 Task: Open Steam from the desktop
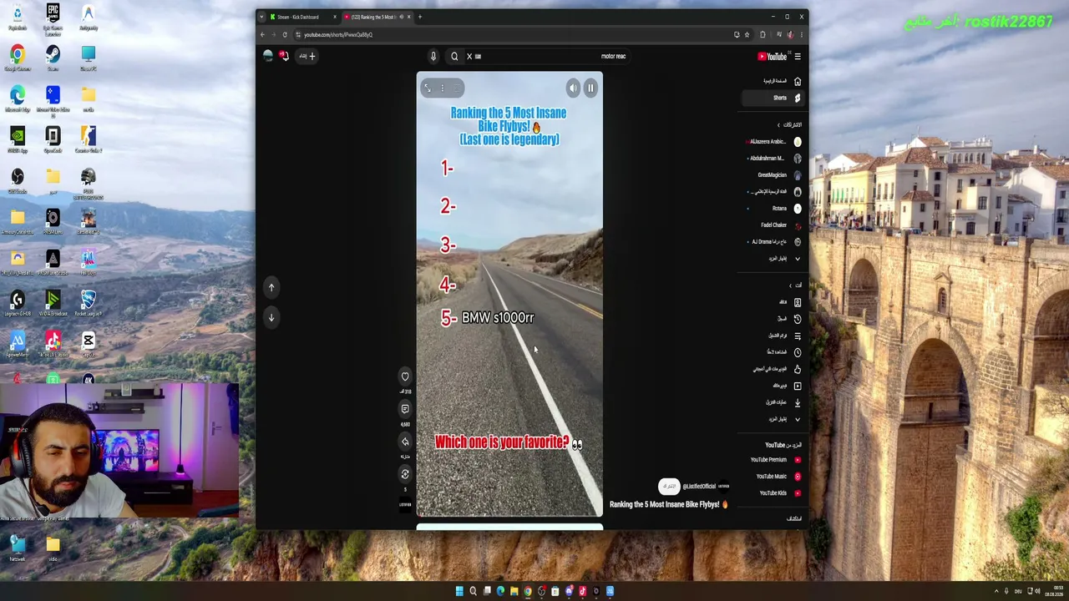pos(53,58)
